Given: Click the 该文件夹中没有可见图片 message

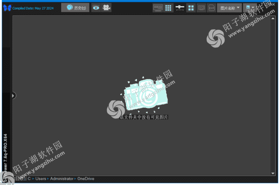Looking at the screenshot, I should click(144, 117).
